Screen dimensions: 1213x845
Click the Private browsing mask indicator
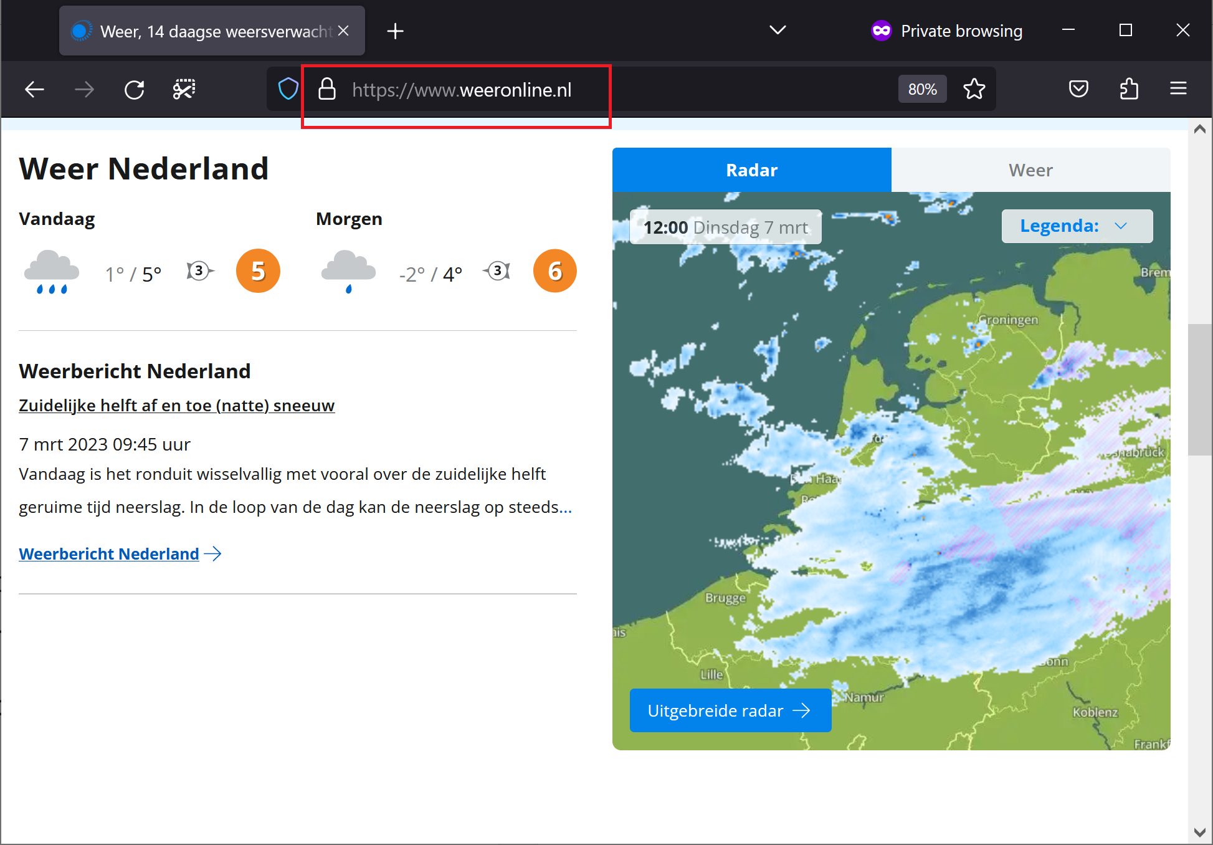tap(882, 31)
